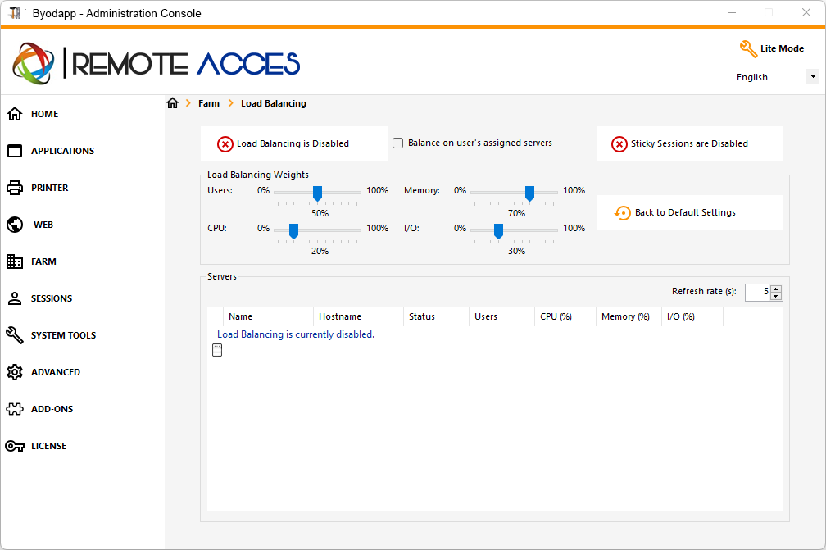Go to the PRINTER section label
Screen dimensions: 826x550
coord(49,188)
